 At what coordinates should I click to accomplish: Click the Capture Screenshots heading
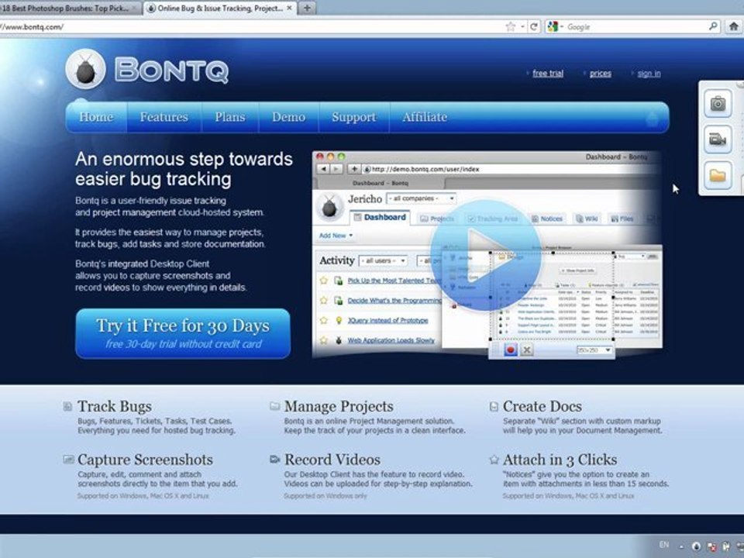pyautogui.click(x=145, y=460)
